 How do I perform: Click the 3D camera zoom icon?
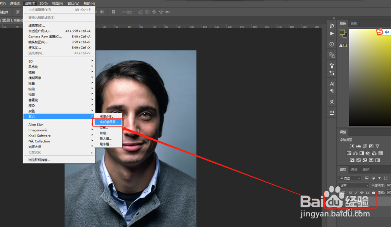[168, 12]
